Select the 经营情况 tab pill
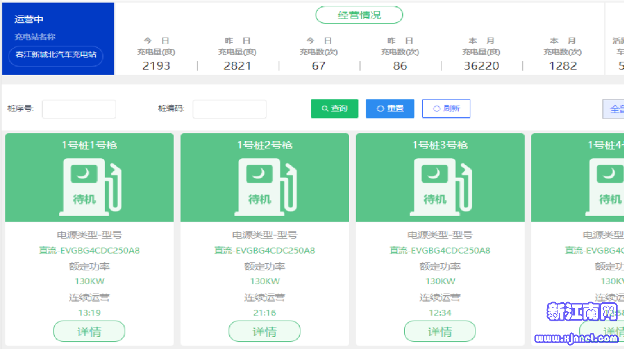This screenshot has height=349, width=624. (359, 15)
